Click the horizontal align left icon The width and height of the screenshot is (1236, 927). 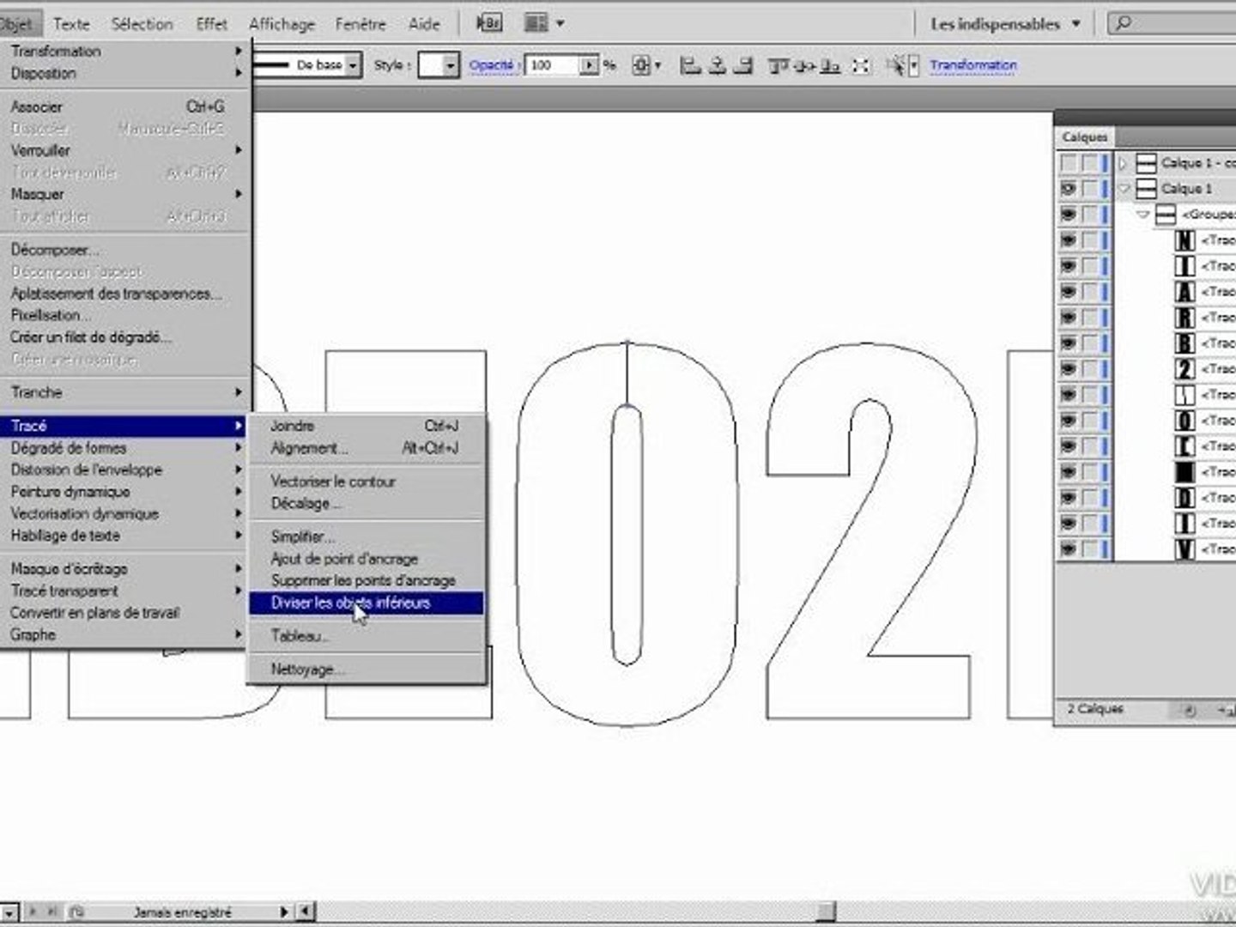(x=690, y=65)
